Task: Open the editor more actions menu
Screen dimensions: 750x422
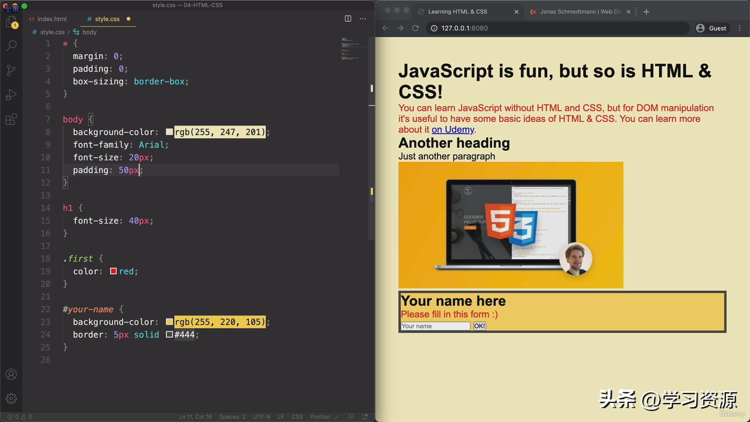Action: [362, 18]
